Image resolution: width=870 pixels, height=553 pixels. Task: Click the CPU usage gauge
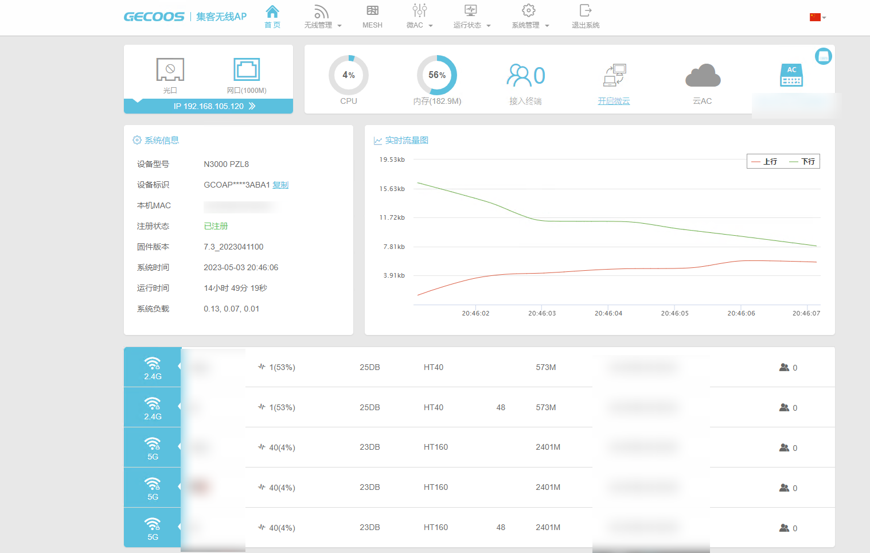coord(349,75)
